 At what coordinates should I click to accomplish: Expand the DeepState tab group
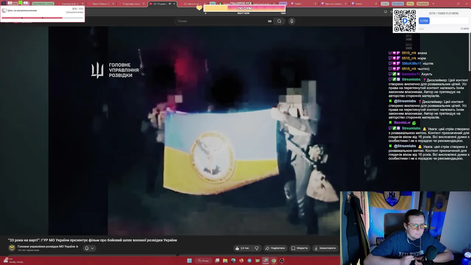(422, 4)
